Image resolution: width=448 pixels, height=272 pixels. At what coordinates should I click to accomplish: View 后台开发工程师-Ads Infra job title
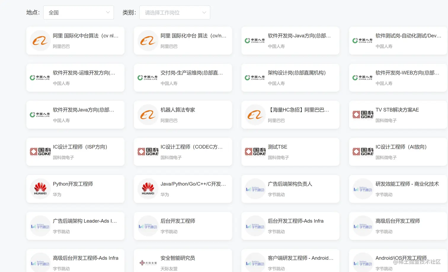[x=296, y=221]
